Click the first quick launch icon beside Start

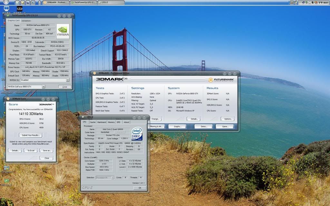click(17, 3)
